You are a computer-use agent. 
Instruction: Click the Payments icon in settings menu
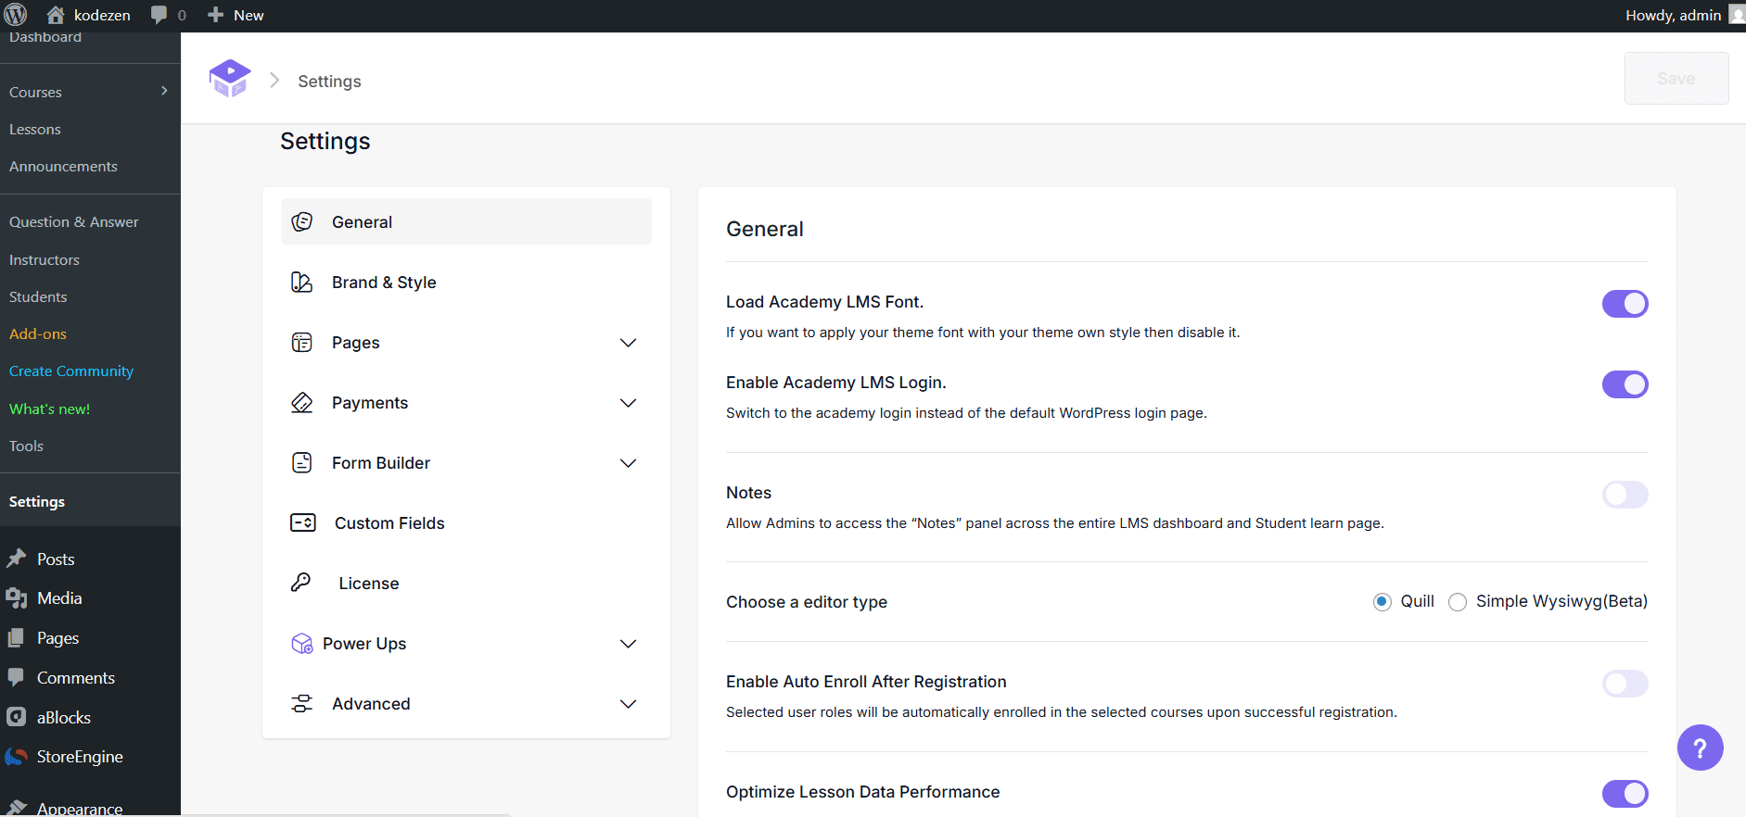(x=302, y=402)
